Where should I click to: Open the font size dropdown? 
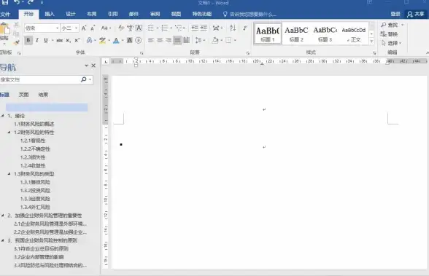click(x=76, y=28)
